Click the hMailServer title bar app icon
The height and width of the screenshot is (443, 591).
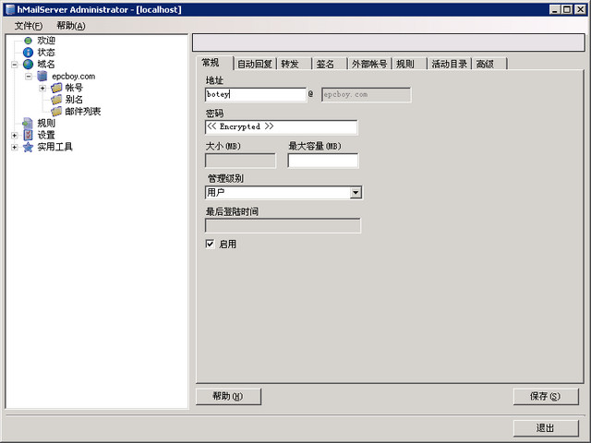[x=10, y=9]
